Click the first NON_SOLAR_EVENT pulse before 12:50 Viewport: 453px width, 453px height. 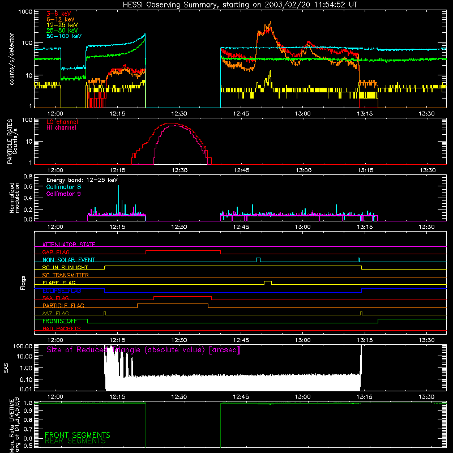coord(258,259)
